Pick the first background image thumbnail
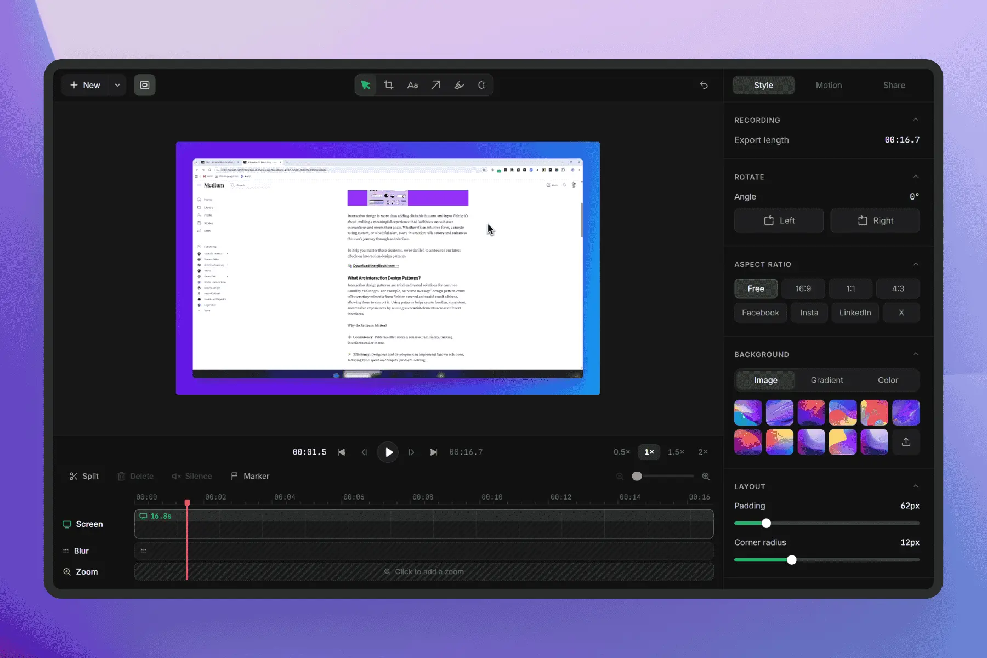Image resolution: width=987 pixels, height=658 pixels. pyautogui.click(x=748, y=412)
